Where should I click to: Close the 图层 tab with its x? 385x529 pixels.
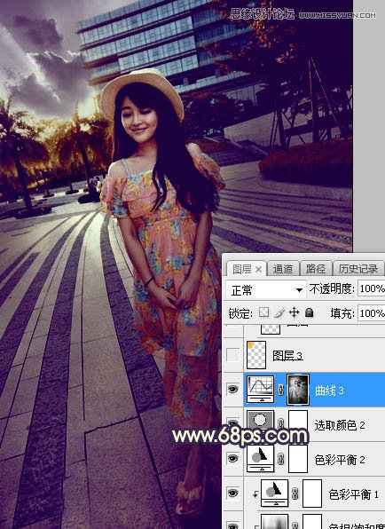[258, 270]
